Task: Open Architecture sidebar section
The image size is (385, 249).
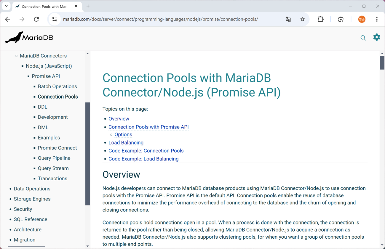Action: pos(28,229)
